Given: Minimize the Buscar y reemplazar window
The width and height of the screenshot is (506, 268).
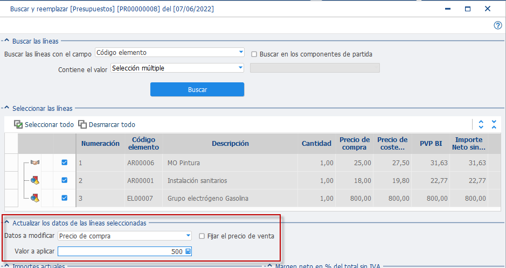Looking at the screenshot, I should coord(448,9).
